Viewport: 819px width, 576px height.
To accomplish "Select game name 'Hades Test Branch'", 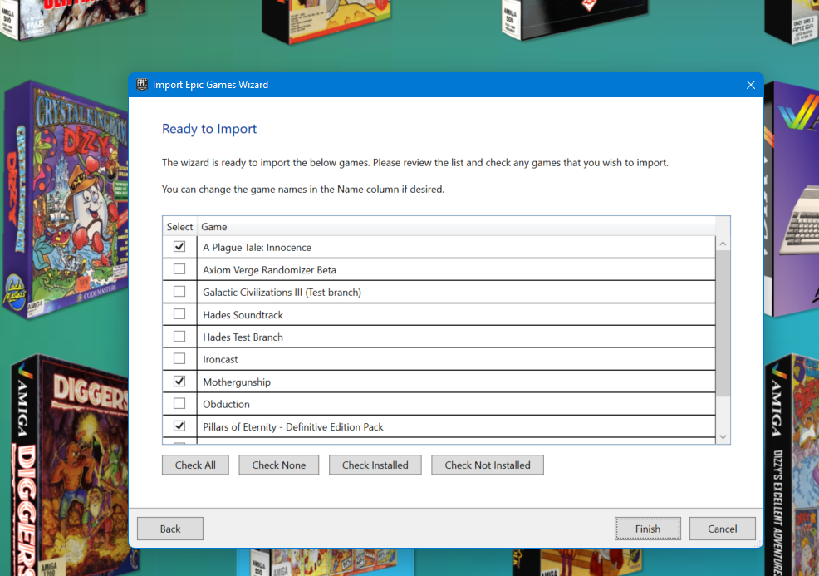I will tap(243, 337).
